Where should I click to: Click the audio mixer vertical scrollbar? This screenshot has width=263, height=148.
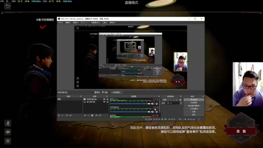click(x=160, y=106)
